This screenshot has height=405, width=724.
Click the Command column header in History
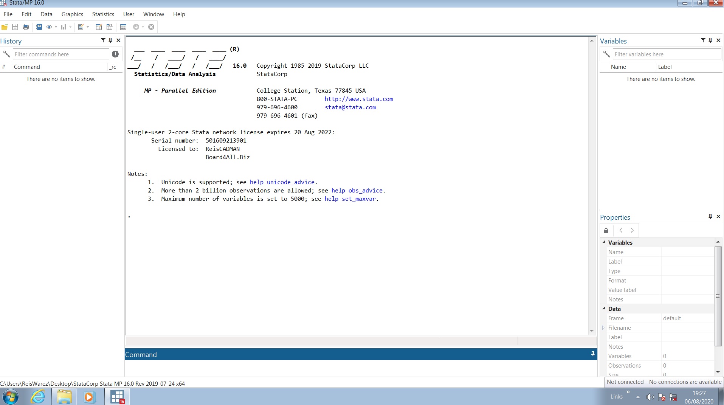(x=60, y=67)
